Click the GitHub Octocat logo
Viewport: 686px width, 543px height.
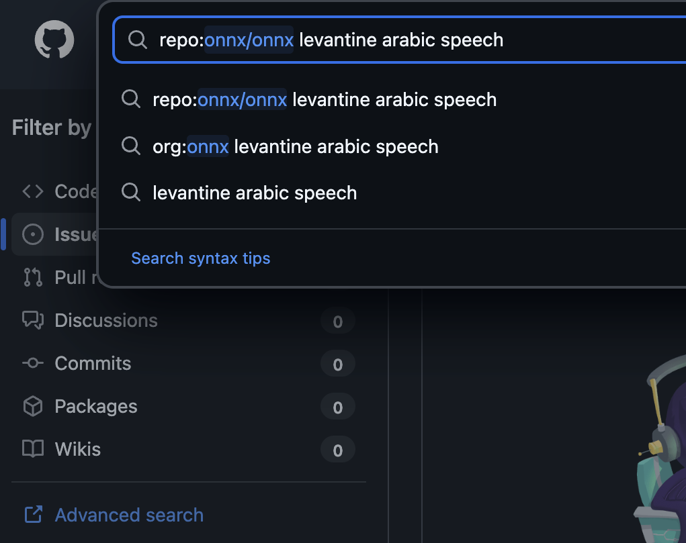coord(54,40)
